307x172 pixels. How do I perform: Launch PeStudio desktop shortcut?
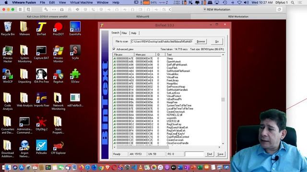pos(41,147)
